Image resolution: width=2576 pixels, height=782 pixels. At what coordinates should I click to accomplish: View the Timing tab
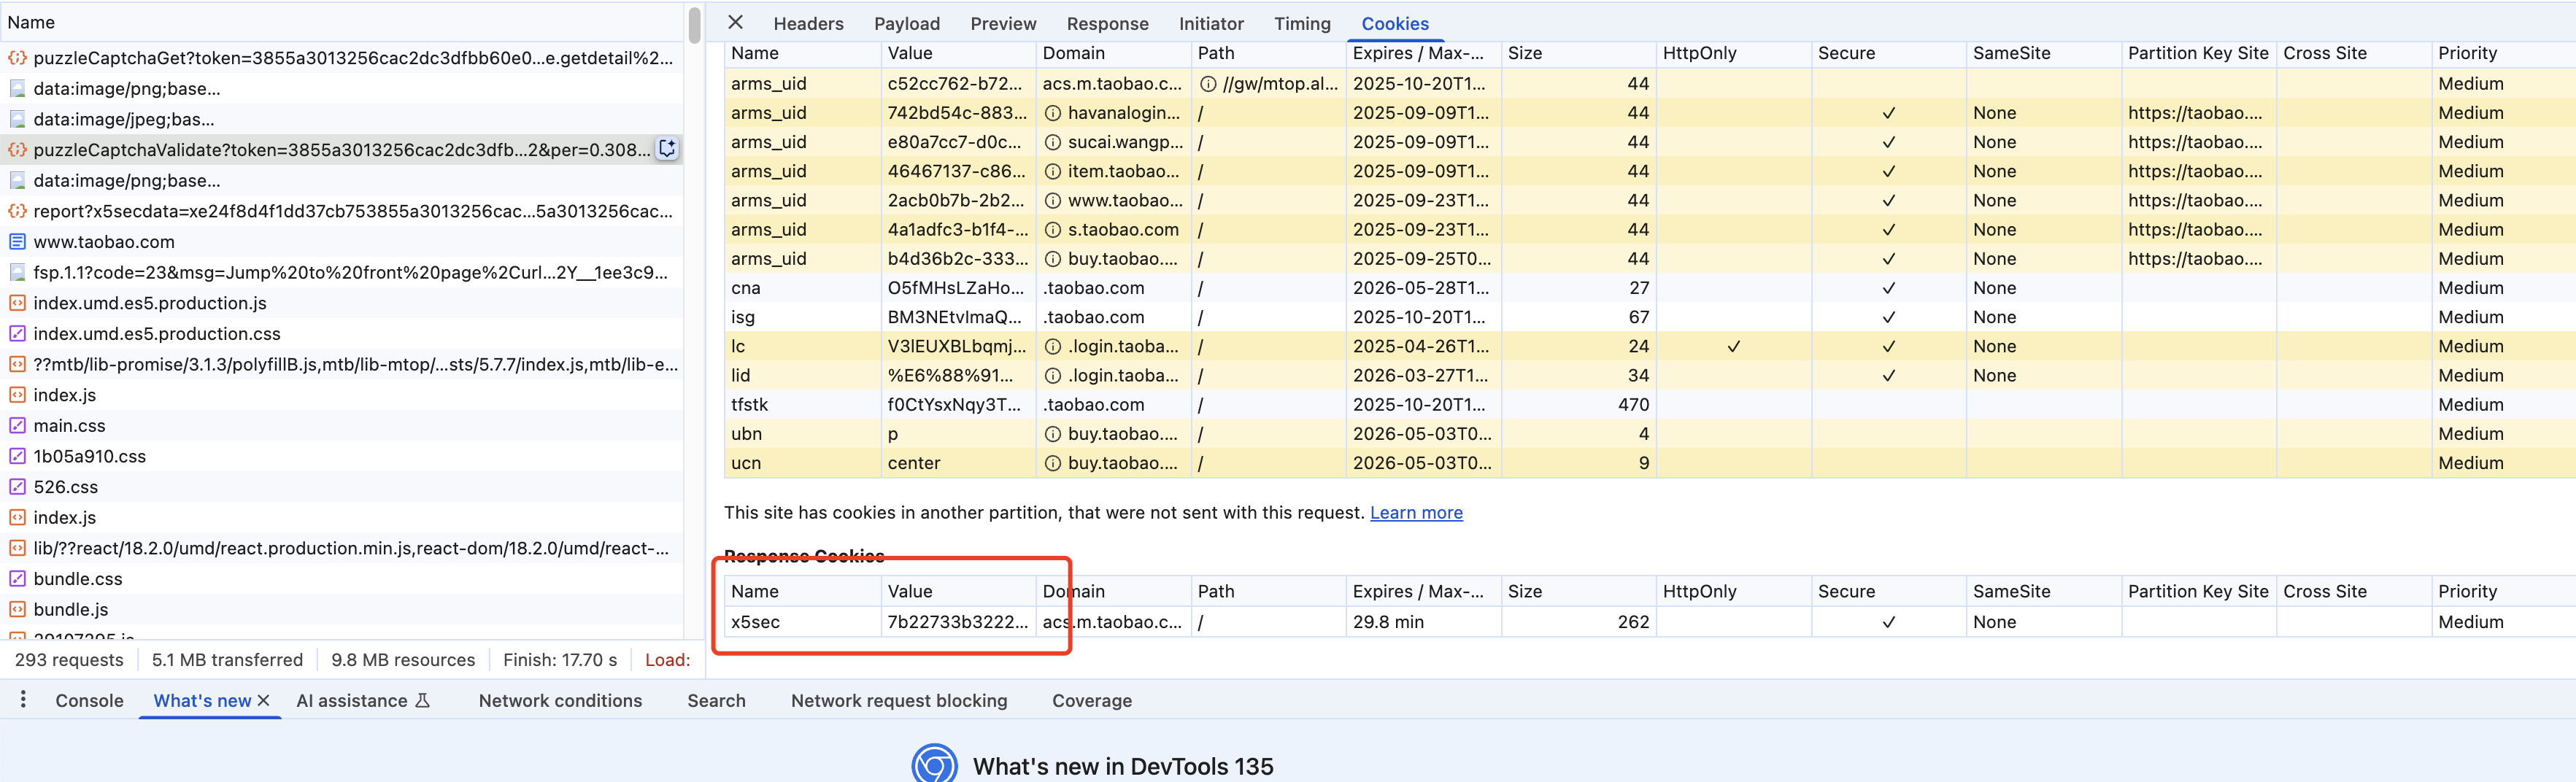coord(1302,23)
